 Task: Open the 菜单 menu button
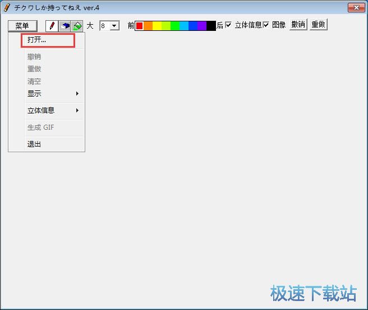coord(22,26)
